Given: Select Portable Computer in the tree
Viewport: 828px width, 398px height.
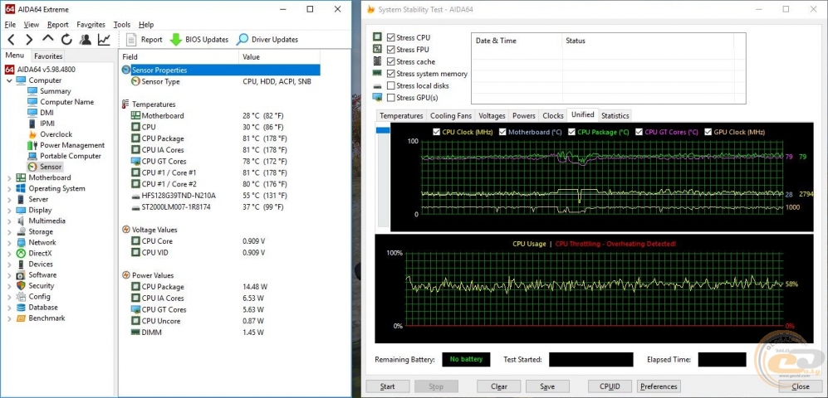Looking at the screenshot, I should 71,156.
